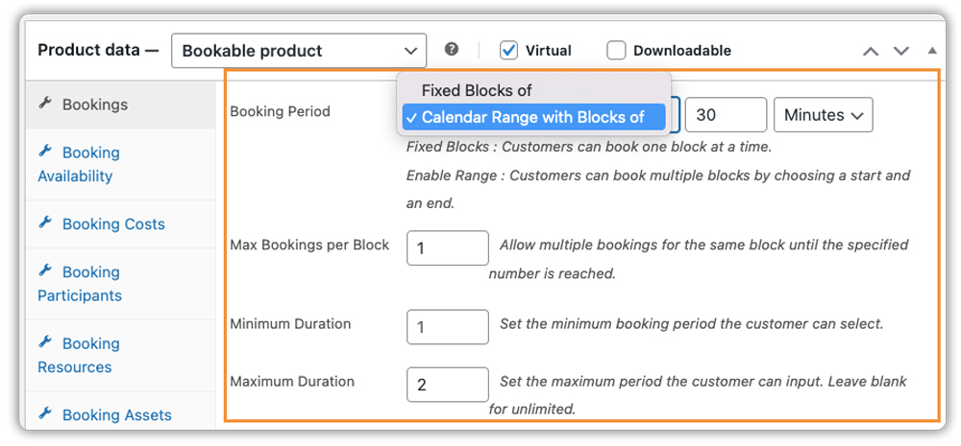Click the Maximum Duration label
961x446 pixels.
tap(292, 381)
